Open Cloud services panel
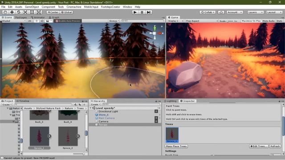Image resolution: width=285 pixels, height=160 pixels. [221, 12]
